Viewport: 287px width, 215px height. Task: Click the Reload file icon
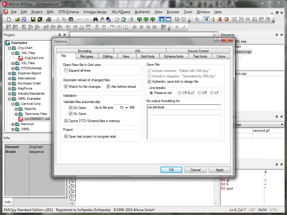coord(24,19)
